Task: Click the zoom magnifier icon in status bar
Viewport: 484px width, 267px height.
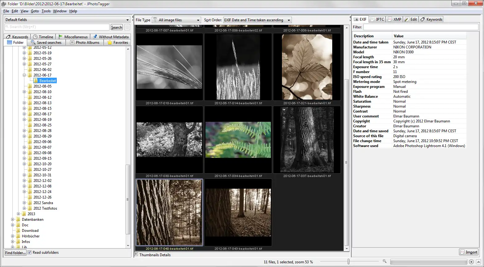Action: 385,261
